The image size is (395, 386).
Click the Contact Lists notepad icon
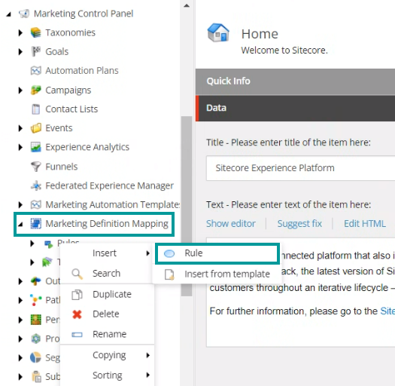pos(36,109)
